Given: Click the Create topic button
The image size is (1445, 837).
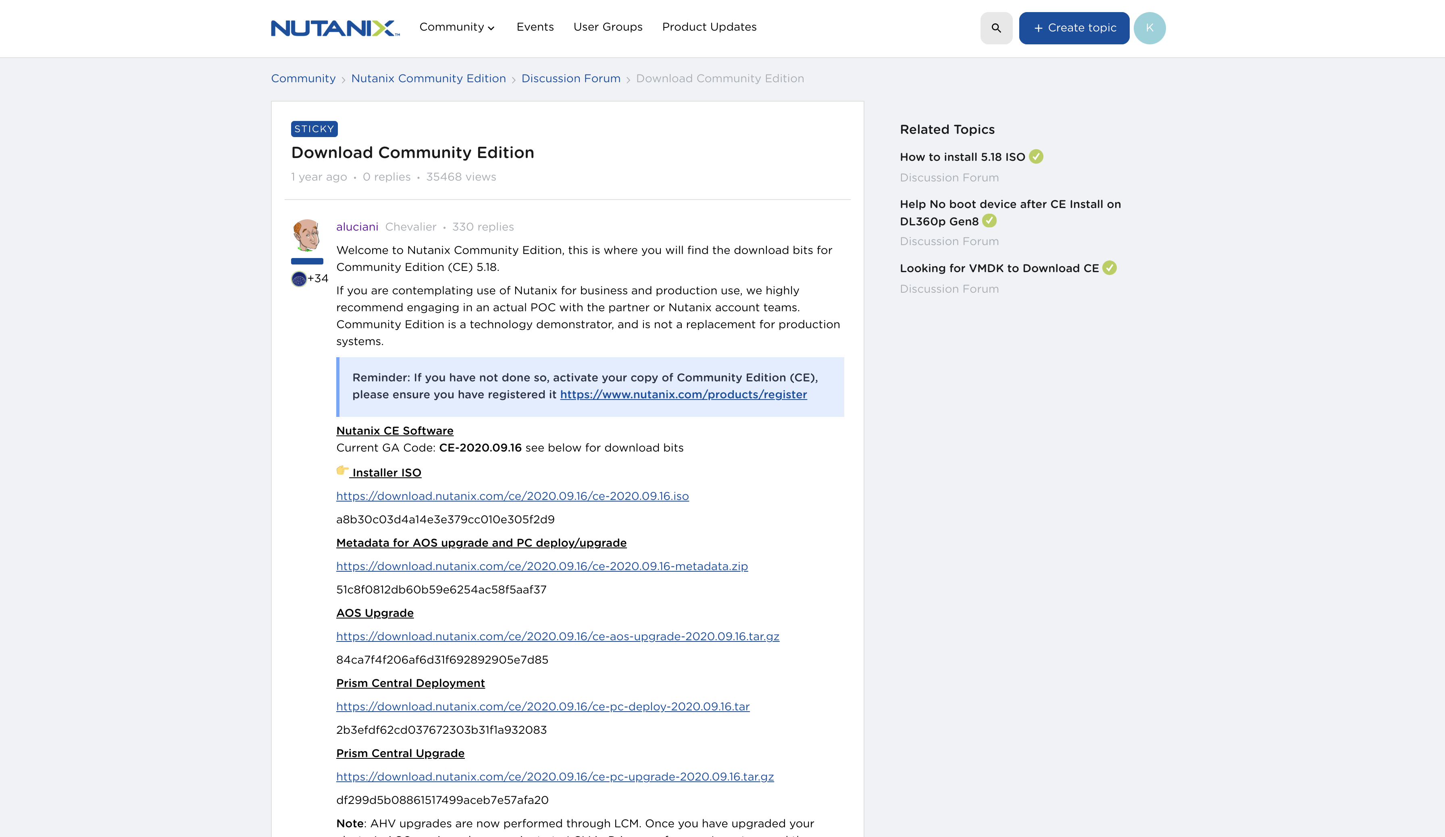Looking at the screenshot, I should pos(1073,28).
